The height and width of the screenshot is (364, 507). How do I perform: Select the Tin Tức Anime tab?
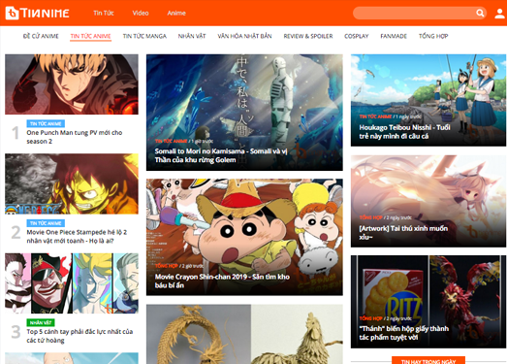90,36
